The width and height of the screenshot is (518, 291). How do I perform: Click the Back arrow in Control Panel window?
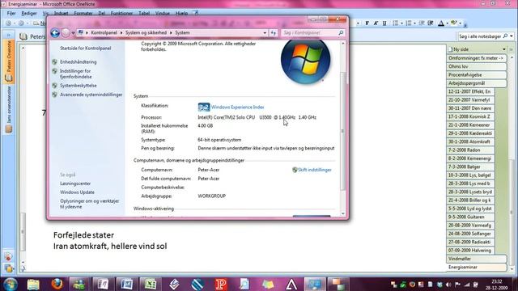click(55, 32)
